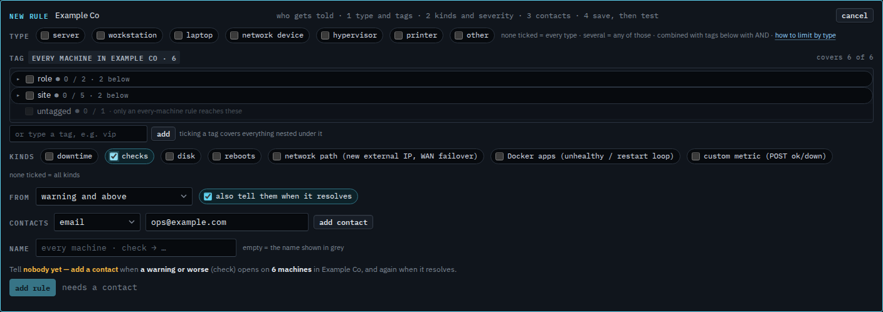Tick the workstation type checkbox

(x=100, y=36)
